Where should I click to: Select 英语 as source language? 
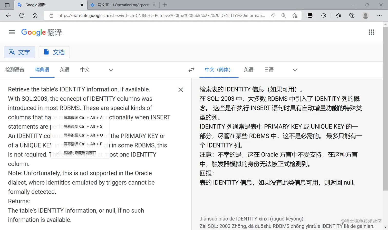[x=65, y=70]
